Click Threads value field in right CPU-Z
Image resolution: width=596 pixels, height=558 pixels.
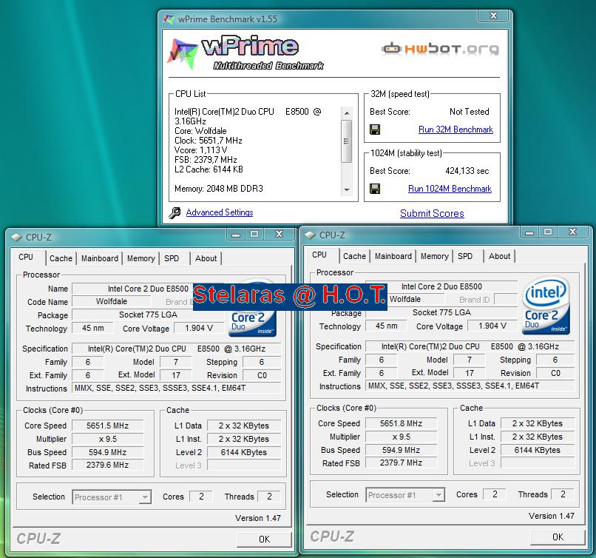[563, 494]
